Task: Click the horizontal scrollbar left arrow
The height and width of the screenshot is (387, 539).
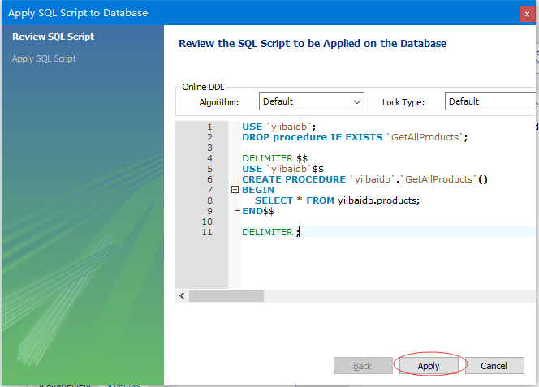Action: point(182,295)
